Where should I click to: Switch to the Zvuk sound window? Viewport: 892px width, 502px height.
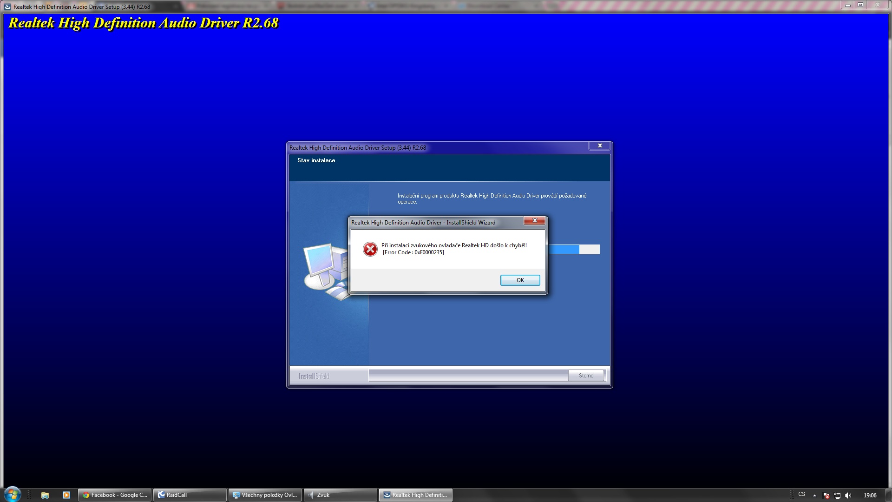(x=341, y=495)
